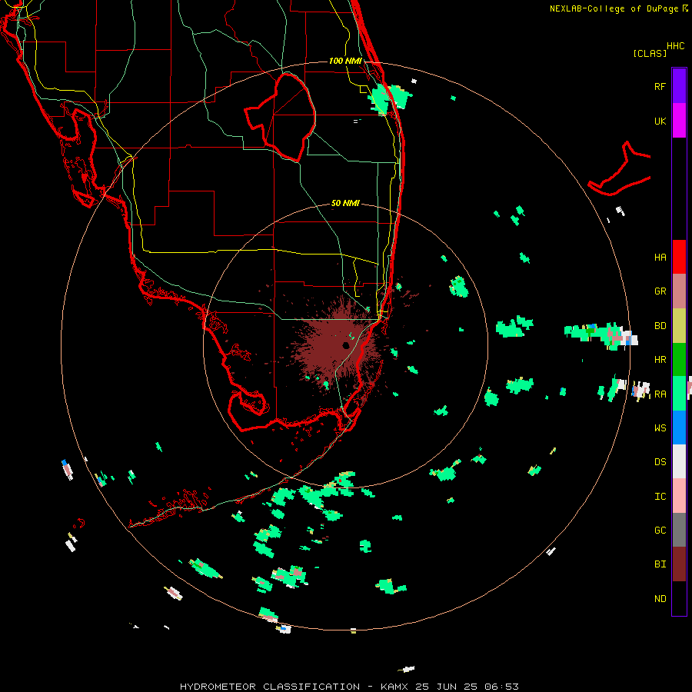Click the "NEXLAB-College of DuPage" credit text
692x692 pixels.
click(x=614, y=8)
